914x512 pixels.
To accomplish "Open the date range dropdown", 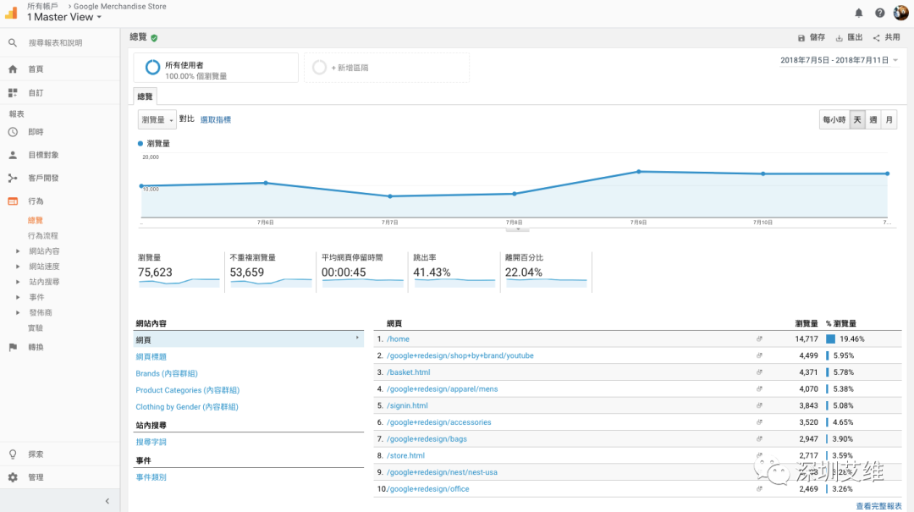I will coord(839,60).
